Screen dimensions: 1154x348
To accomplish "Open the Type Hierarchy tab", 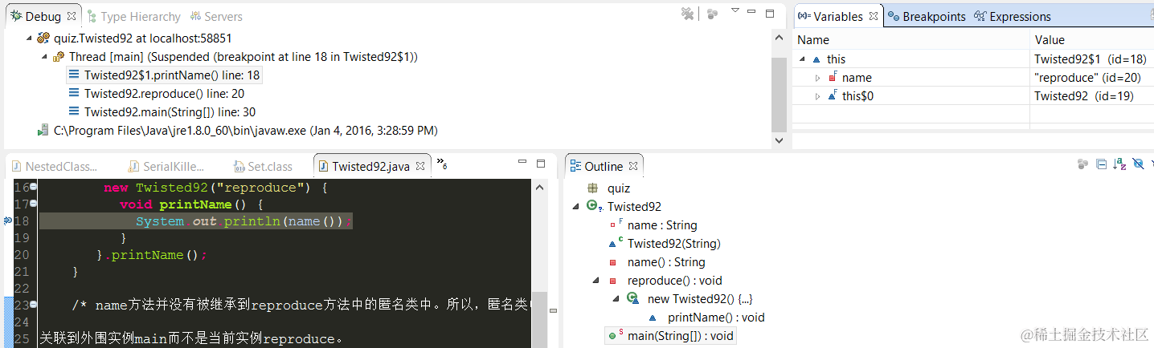I will coord(133,16).
